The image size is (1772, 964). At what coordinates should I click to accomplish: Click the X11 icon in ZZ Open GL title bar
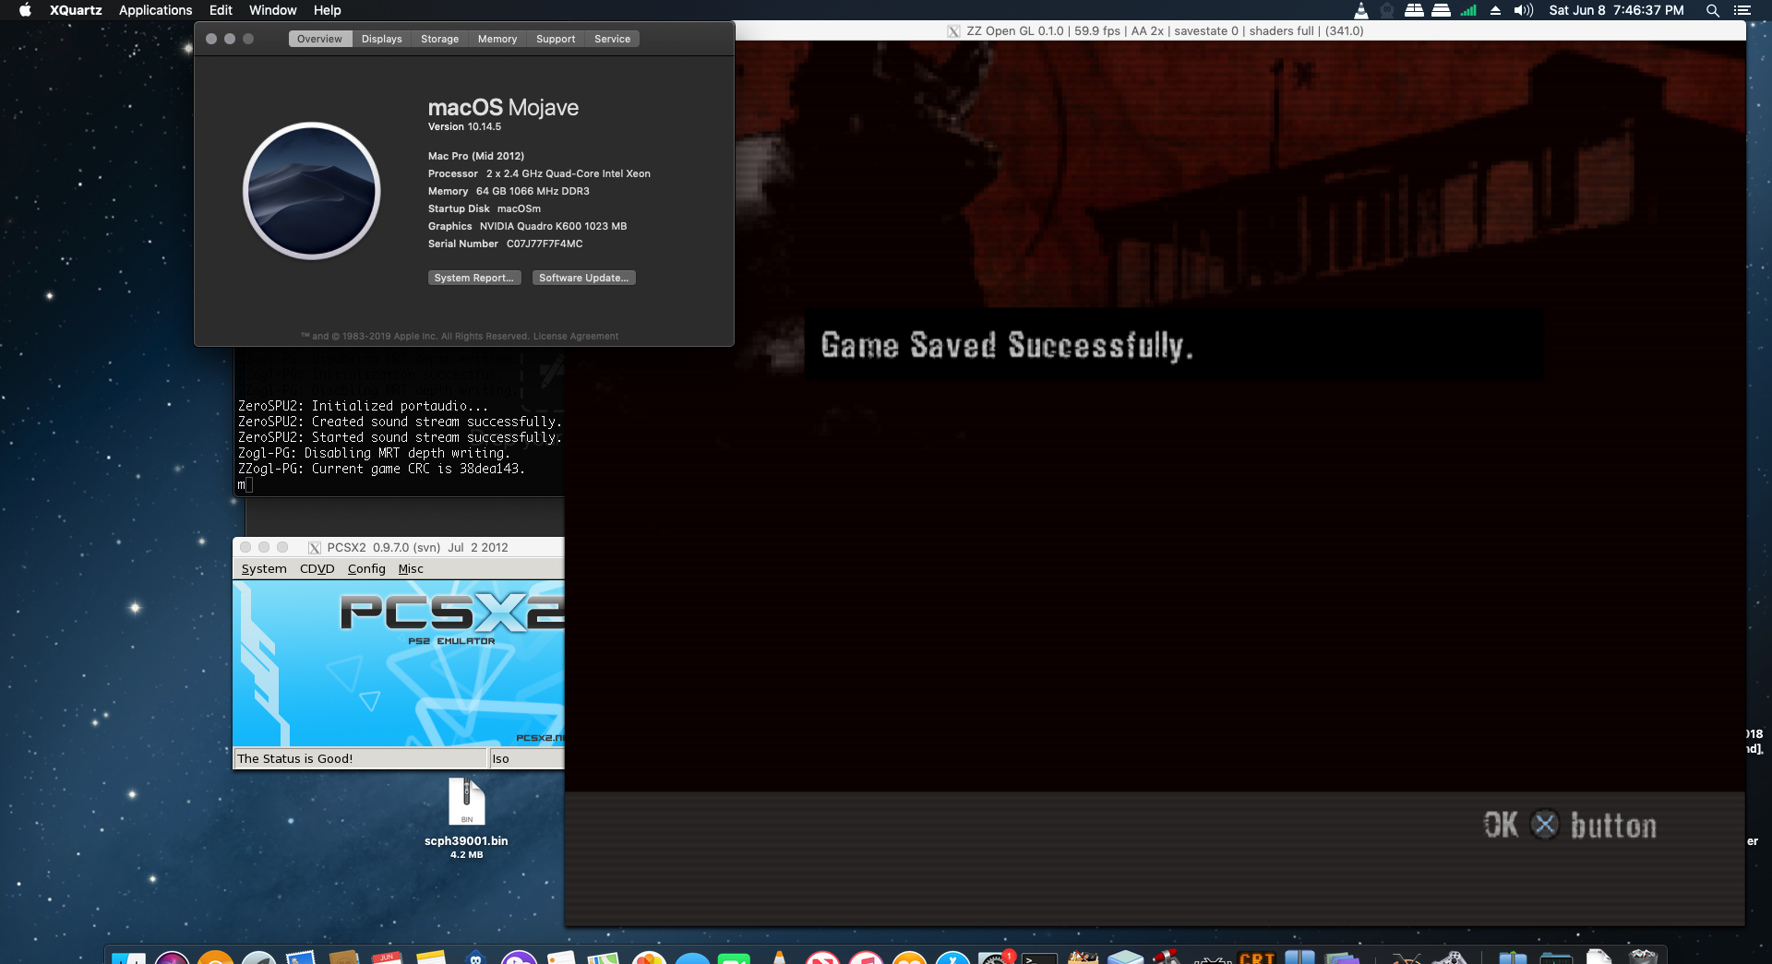tap(953, 30)
